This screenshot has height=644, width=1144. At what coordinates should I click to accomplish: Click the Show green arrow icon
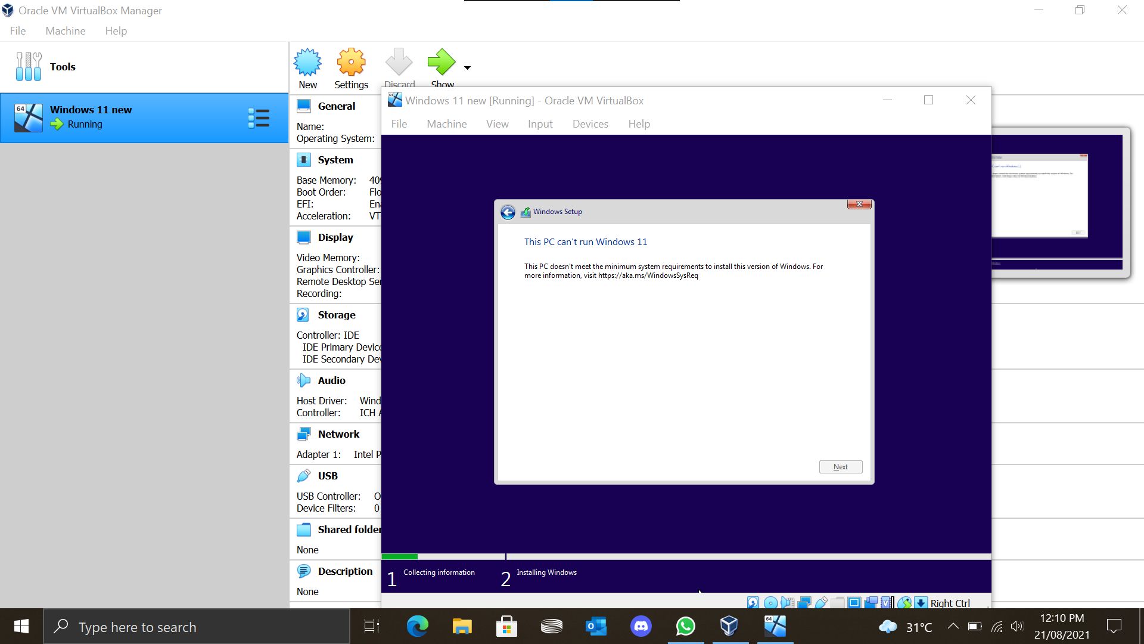pyautogui.click(x=442, y=62)
